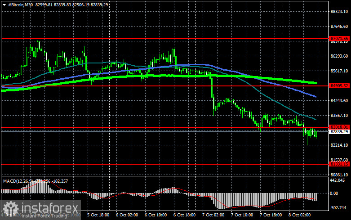Click the 83567.10 price axis value
This screenshot has width=351, height=220.
339,115
